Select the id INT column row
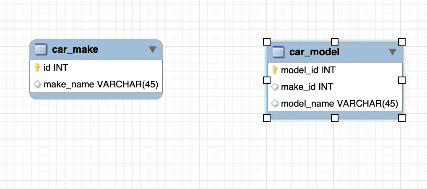The width and height of the screenshot is (427, 189). [x=56, y=67]
